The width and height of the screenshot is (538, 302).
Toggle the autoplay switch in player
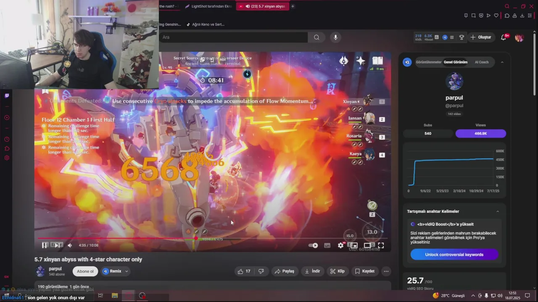pyautogui.click(x=313, y=245)
